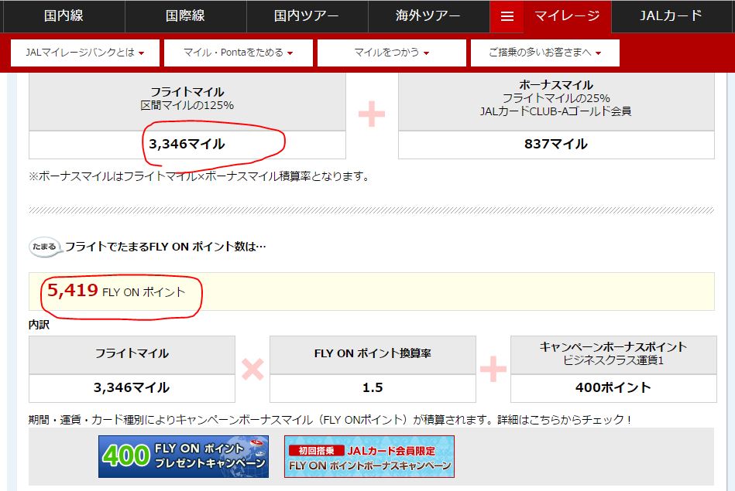
Task: Click the 1.5 conversion rate value
Action: (x=373, y=387)
